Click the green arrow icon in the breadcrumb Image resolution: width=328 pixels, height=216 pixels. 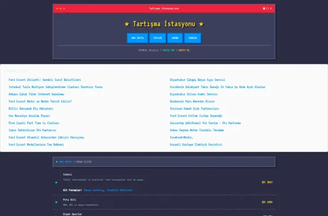coord(57,162)
